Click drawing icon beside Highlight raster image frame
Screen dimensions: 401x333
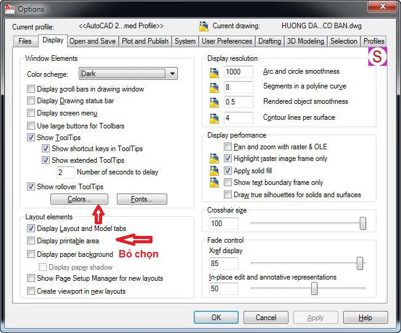pyautogui.click(x=214, y=158)
